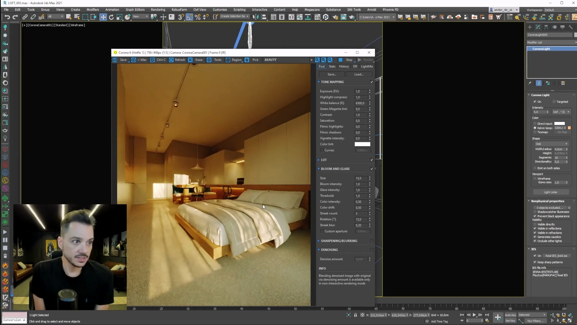Click the Erase icon in Corona VFB
Screen dimensions: 577x325
coord(191,60)
